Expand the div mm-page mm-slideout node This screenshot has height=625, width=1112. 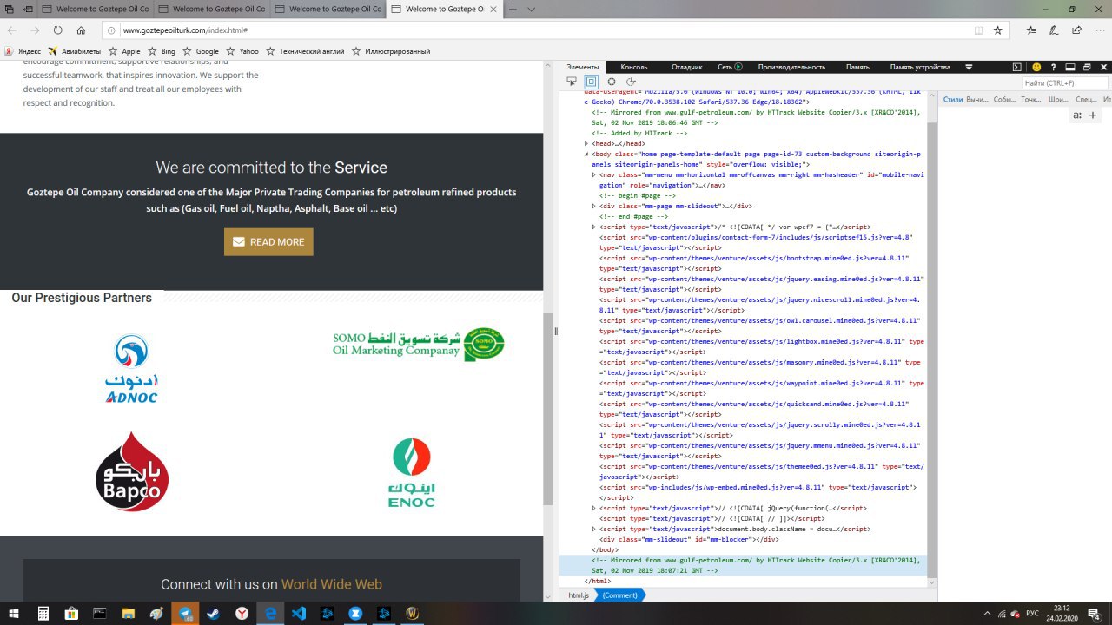click(594, 206)
